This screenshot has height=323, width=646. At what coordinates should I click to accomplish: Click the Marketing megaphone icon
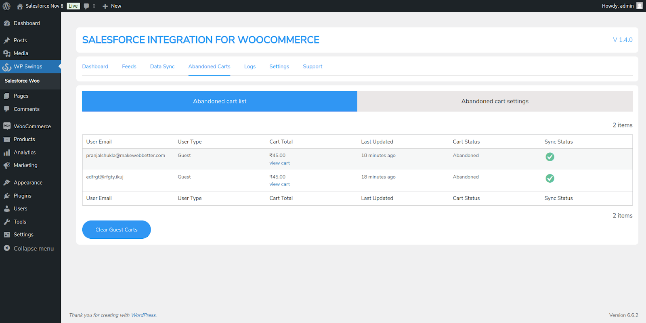pos(7,165)
